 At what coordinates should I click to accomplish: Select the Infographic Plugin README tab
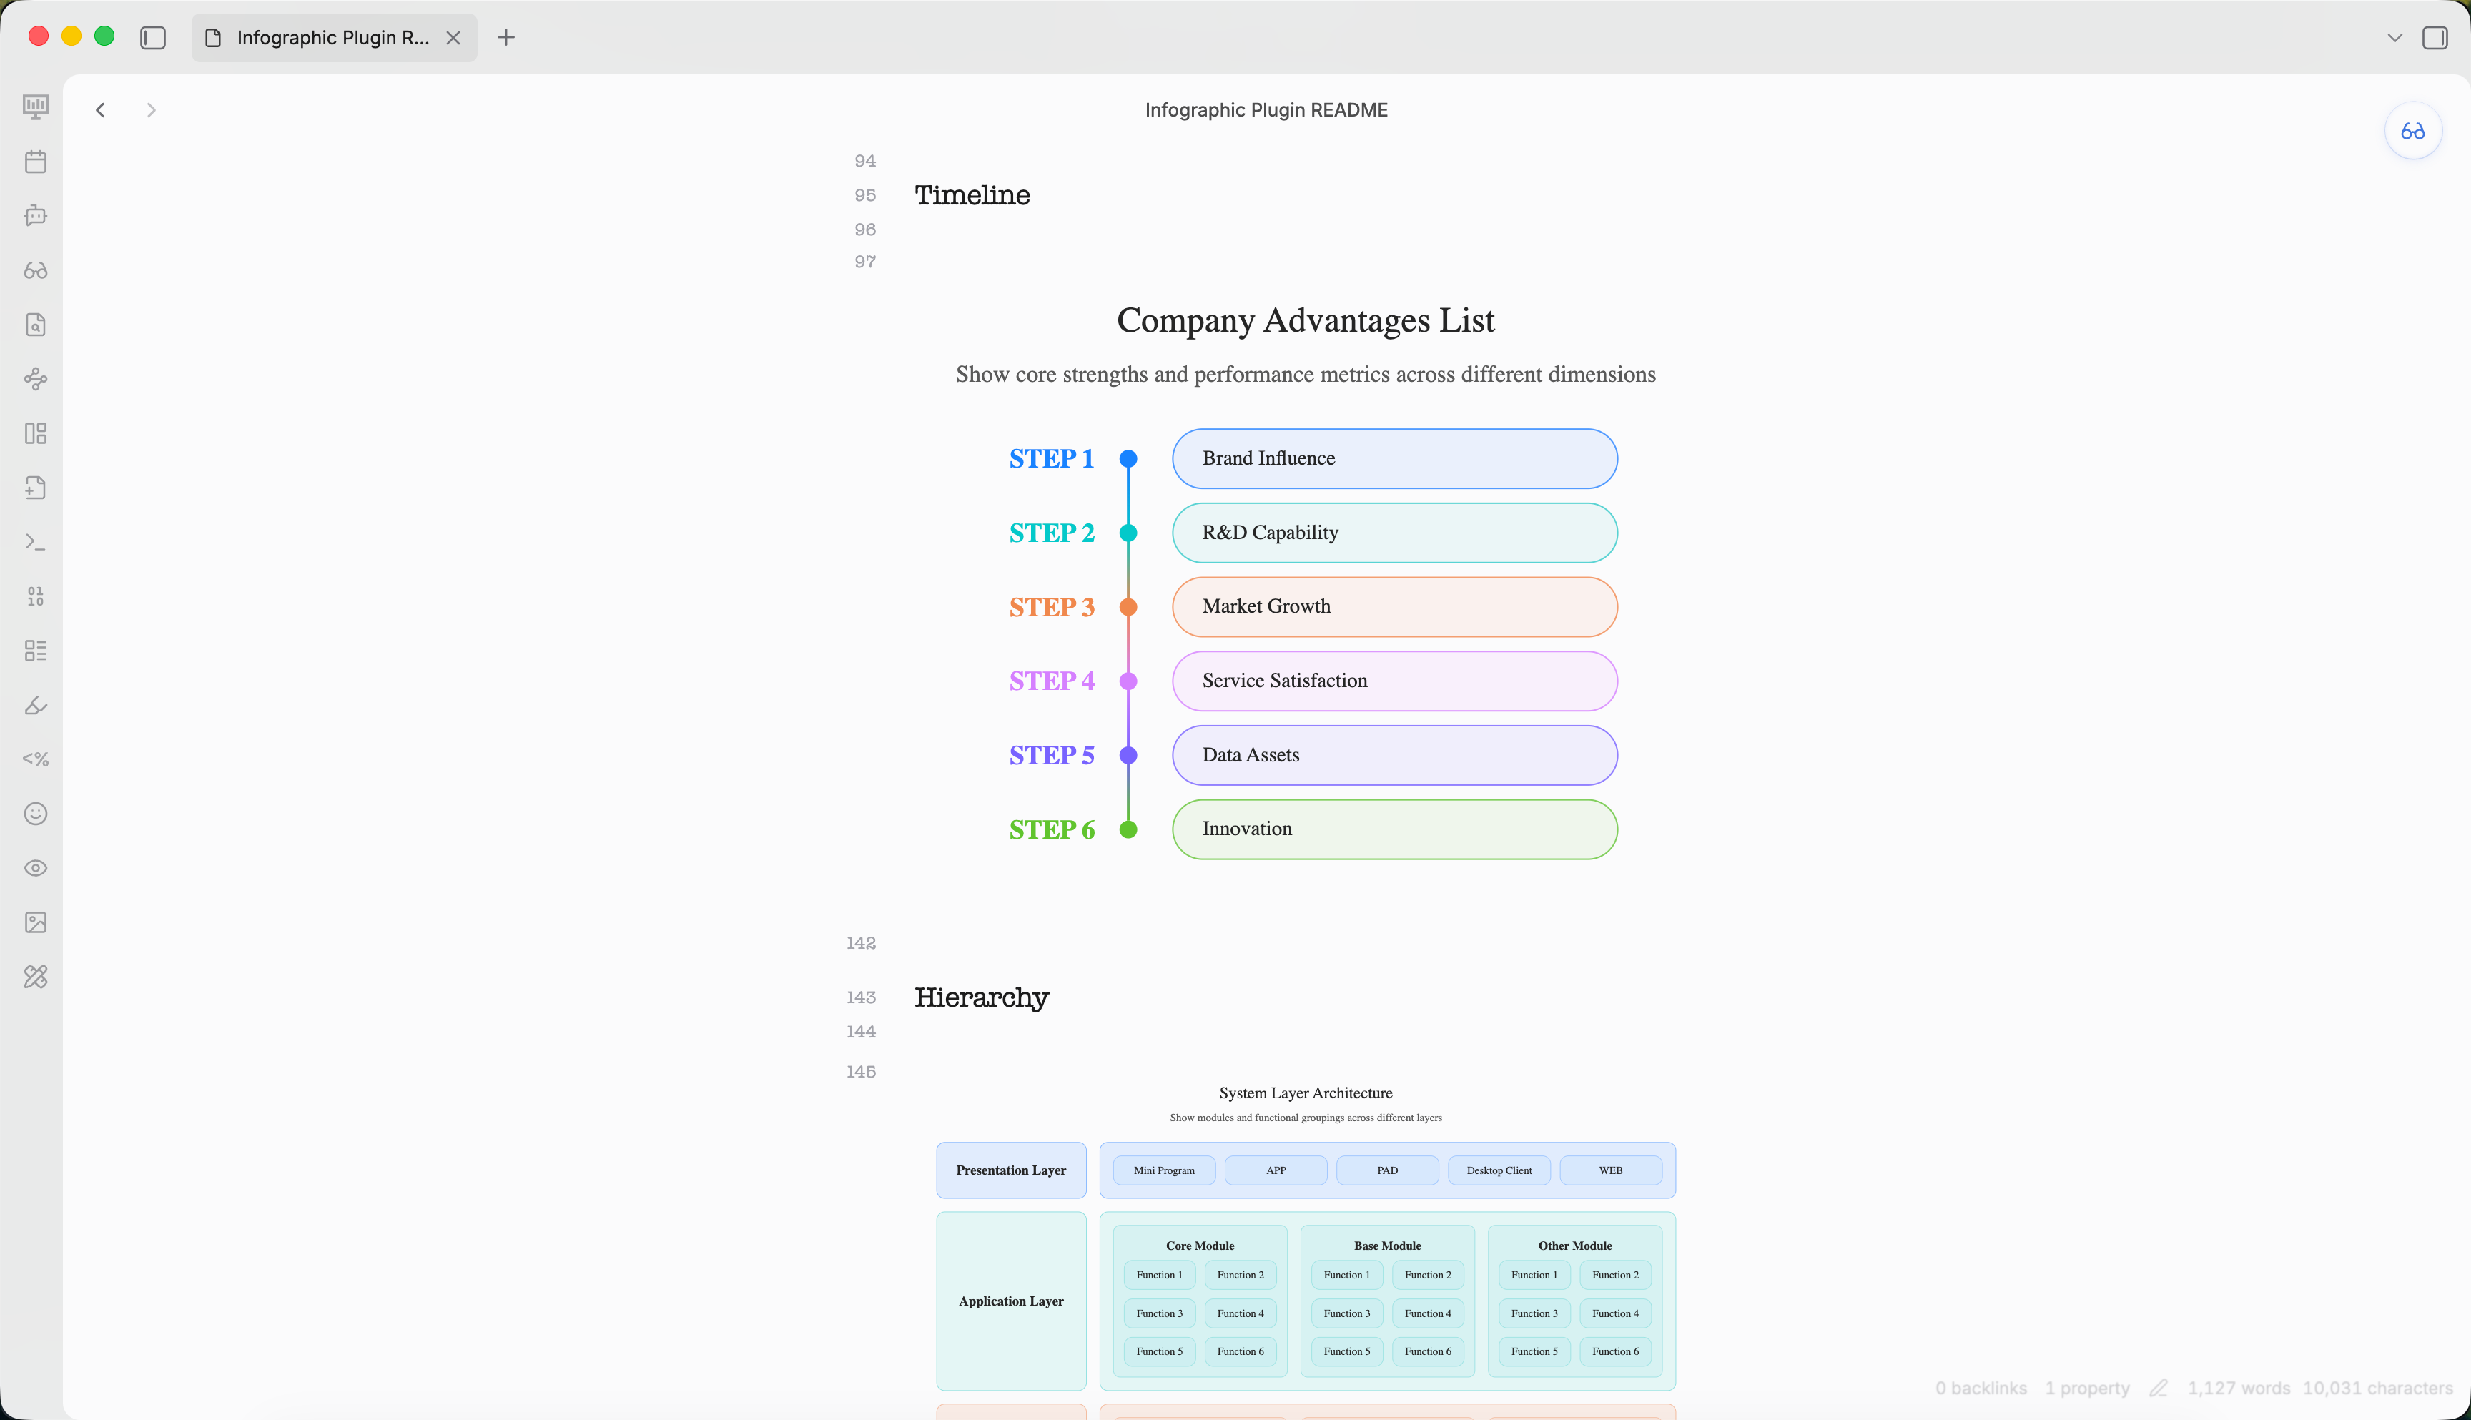(x=332, y=37)
